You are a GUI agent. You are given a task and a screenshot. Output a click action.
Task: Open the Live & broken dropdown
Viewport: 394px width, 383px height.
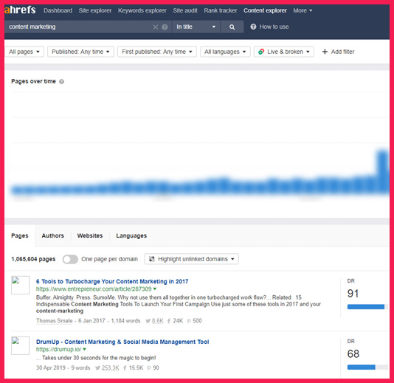pyautogui.click(x=284, y=52)
